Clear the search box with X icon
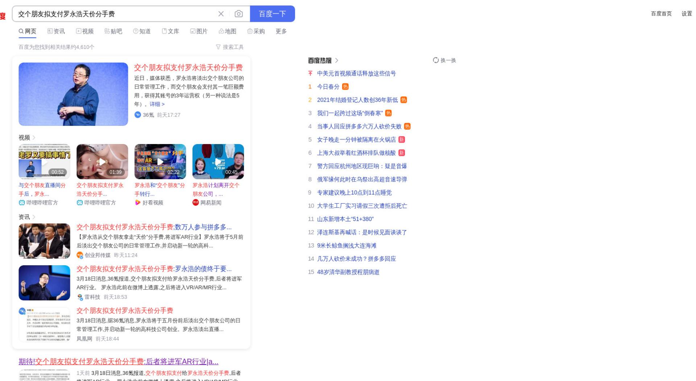This screenshot has height=381, width=696. click(x=221, y=14)
